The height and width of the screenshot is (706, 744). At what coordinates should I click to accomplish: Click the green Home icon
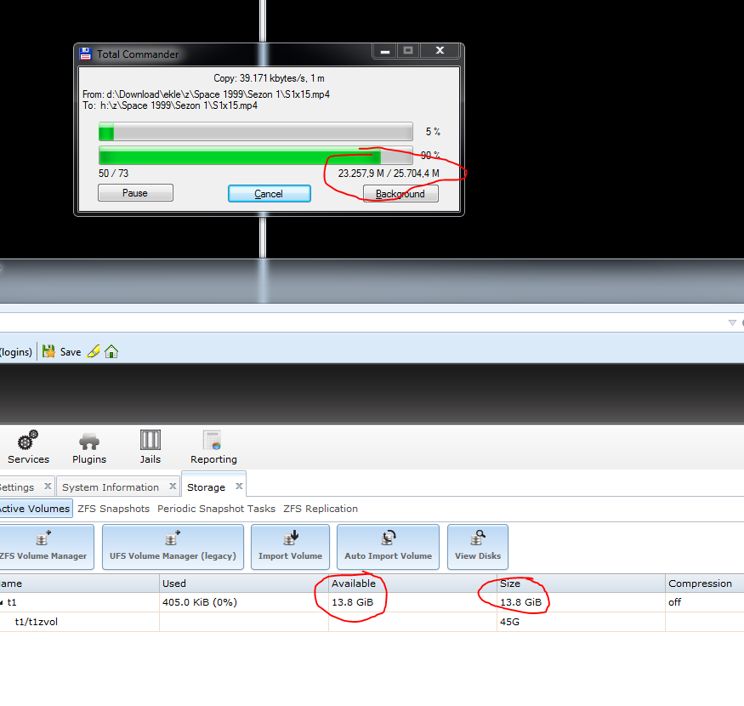tap(111, 351)
